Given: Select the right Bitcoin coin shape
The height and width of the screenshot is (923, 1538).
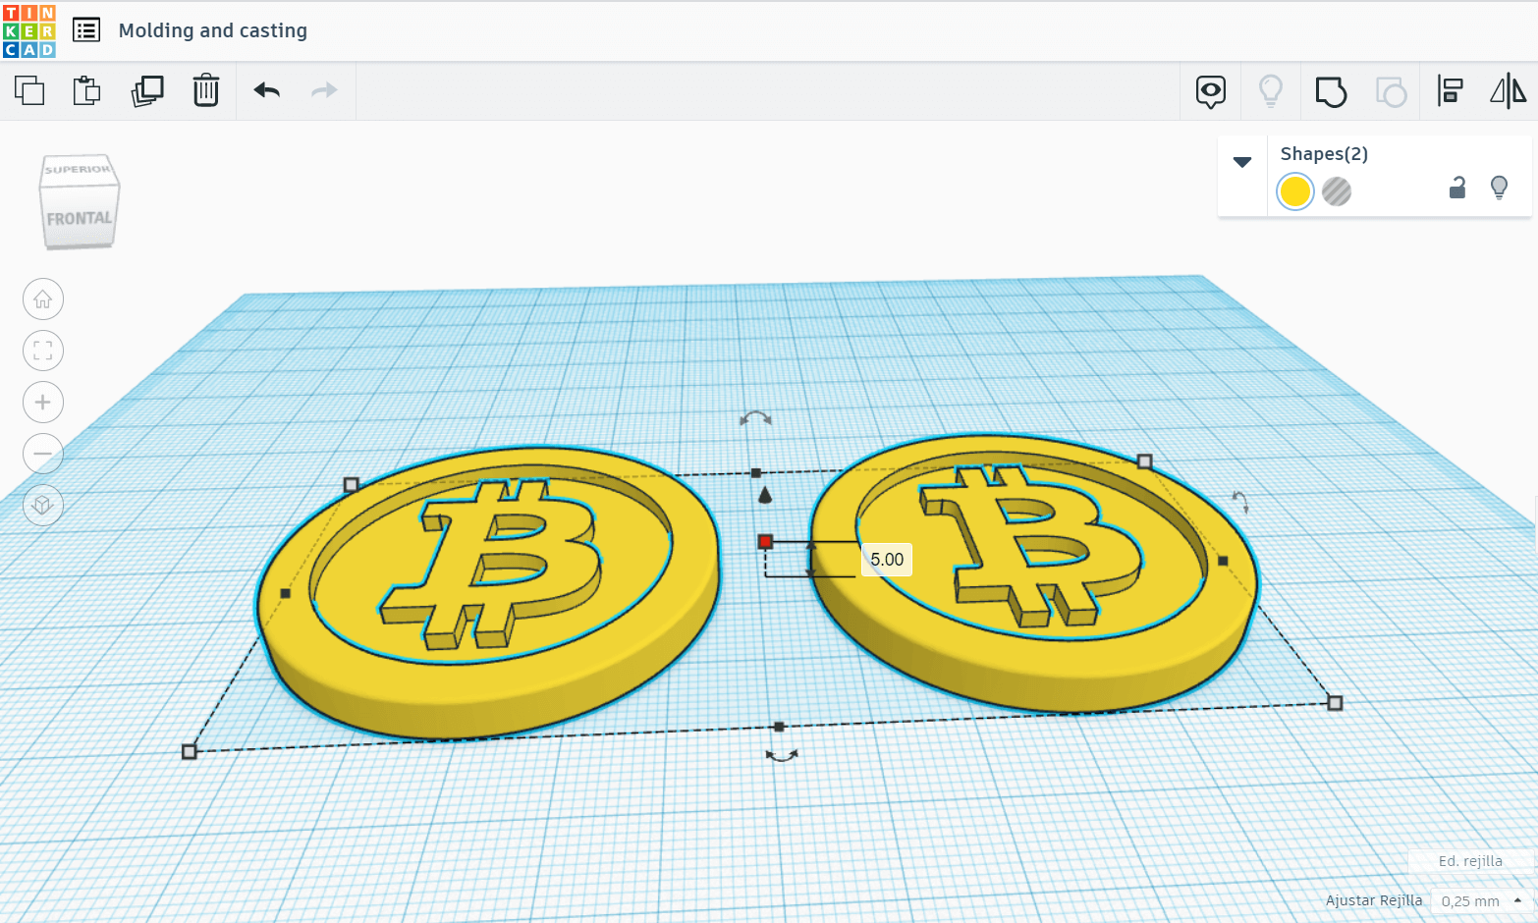Looking at the screenshot, I should [x=1034, y=572].
